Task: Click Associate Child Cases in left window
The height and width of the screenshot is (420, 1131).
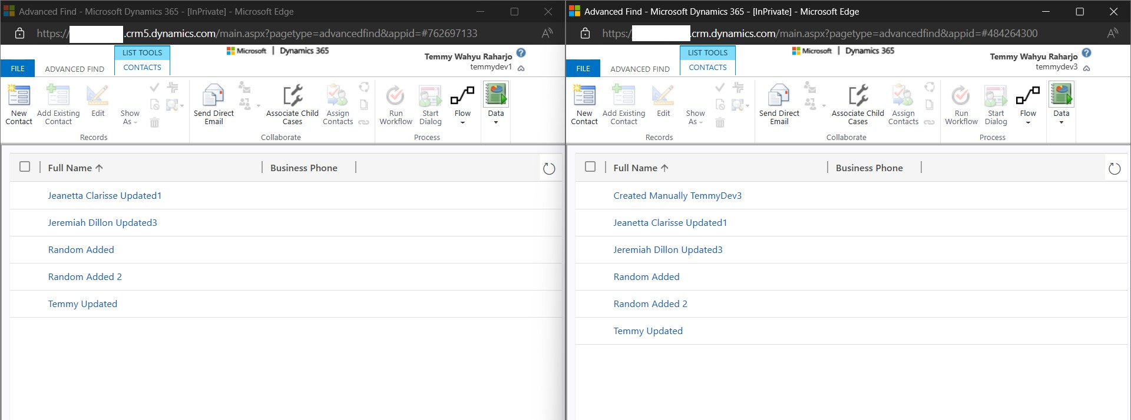Action: pyautogui.click(x=292, y=105)
